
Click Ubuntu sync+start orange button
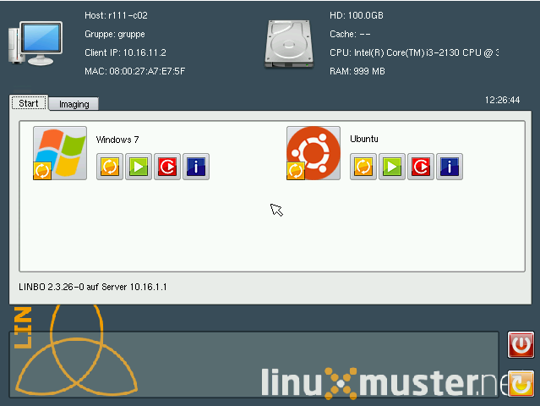tap(363, 167)
